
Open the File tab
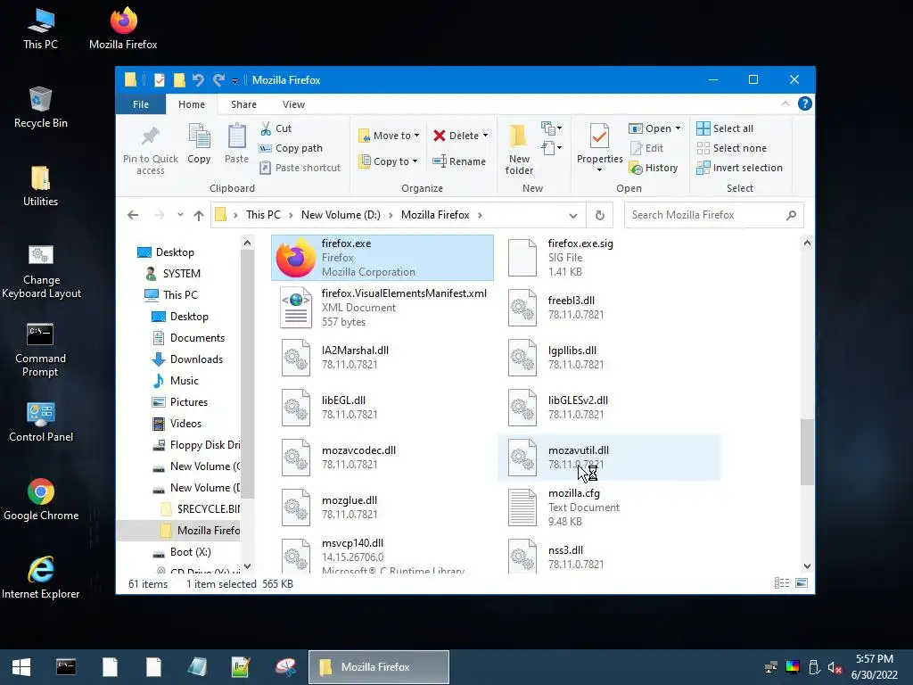pos(141,104)
